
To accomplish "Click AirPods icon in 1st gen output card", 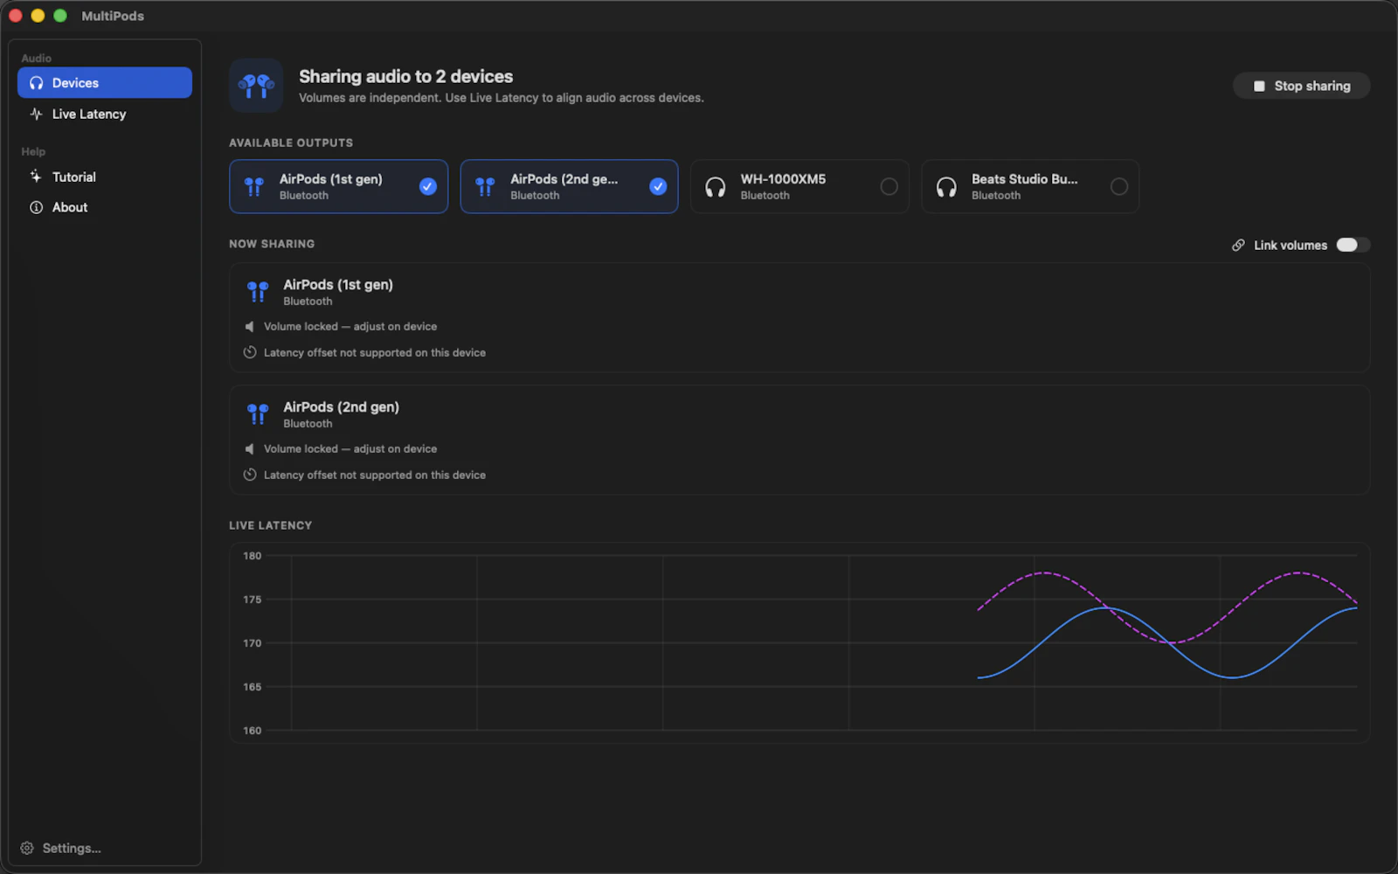I will click(x=253, y=186).
